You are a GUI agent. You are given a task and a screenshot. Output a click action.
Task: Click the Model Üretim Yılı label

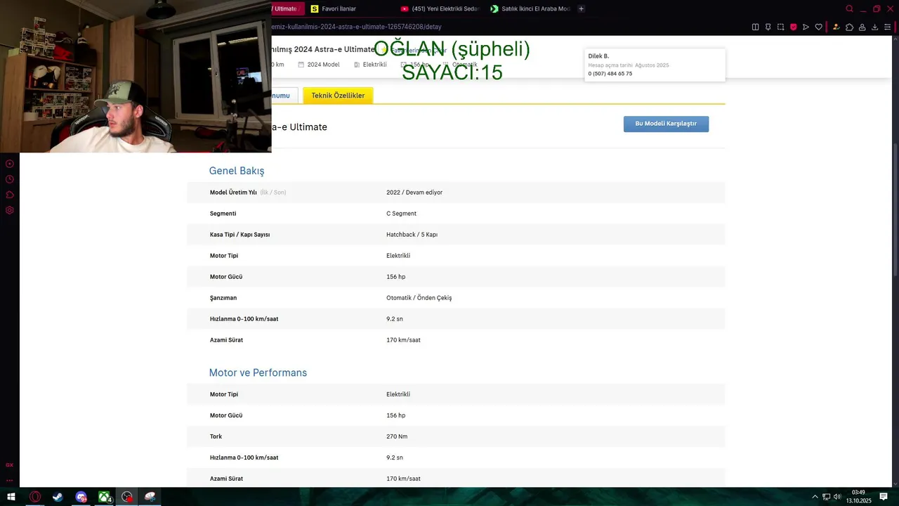click(233, 193)
